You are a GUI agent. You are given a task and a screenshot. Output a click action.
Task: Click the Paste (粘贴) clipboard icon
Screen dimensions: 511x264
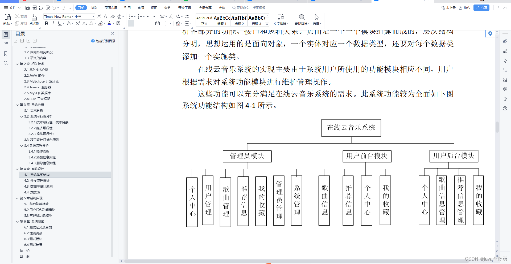coord(8,17)
